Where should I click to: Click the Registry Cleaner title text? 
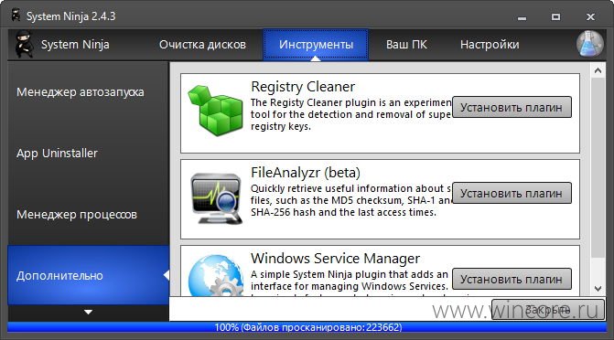[303, 87]
